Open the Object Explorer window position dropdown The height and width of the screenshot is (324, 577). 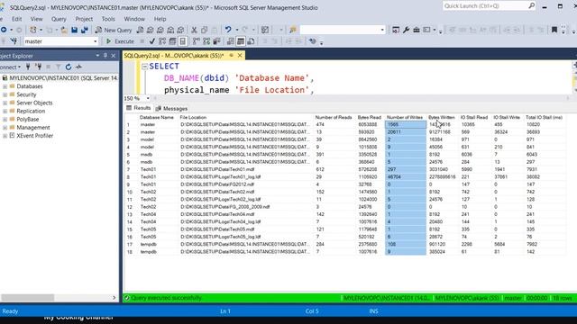[97, 56]
